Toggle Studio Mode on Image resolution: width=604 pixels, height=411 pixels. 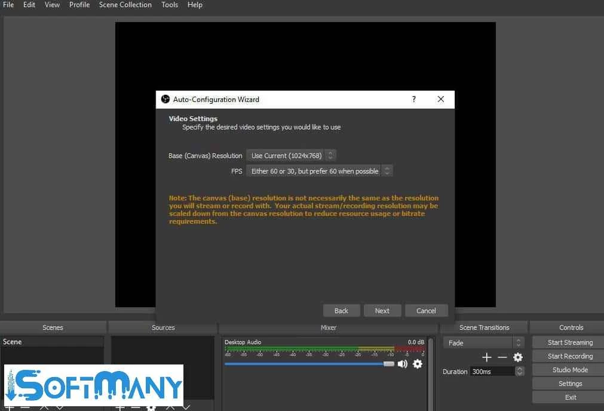[x=570, y=370]
